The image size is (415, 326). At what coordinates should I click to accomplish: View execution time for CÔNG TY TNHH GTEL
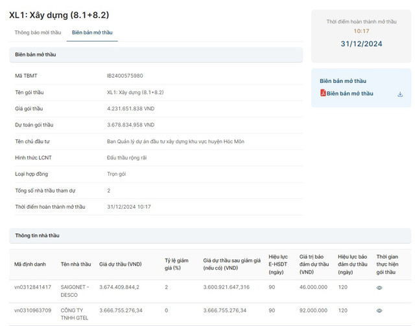(379, 310)
